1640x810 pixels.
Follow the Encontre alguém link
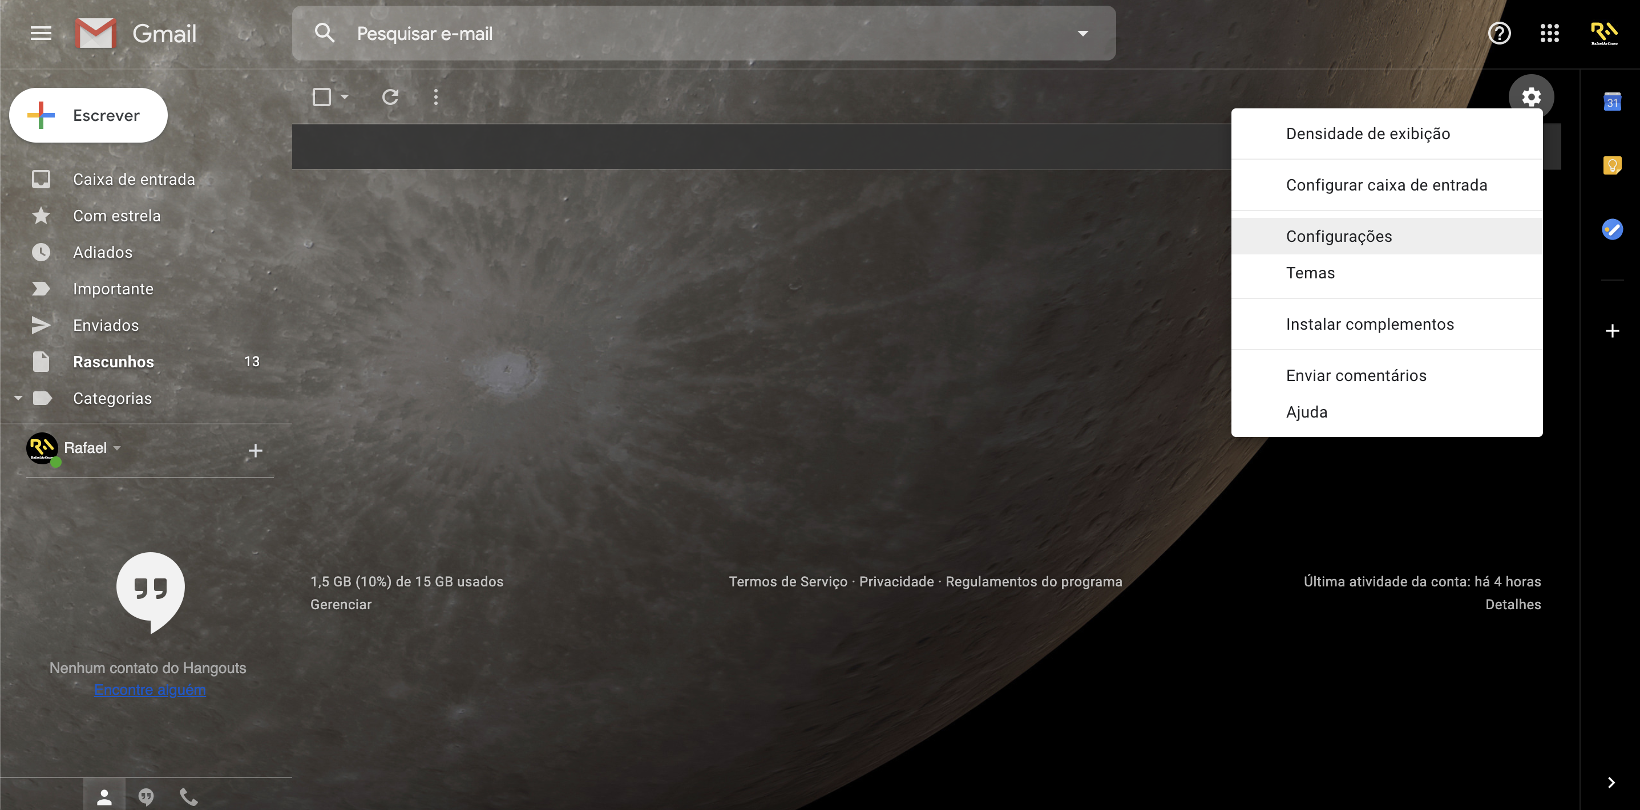(x=150, y=690)
